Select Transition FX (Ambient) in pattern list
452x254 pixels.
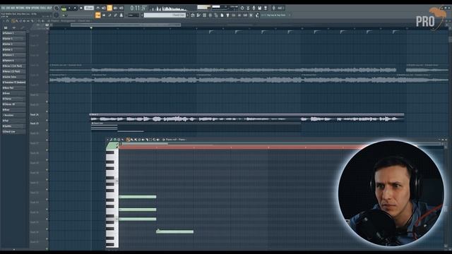pos(13,83)
